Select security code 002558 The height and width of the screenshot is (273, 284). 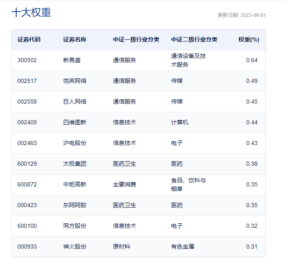click(27, 101)
